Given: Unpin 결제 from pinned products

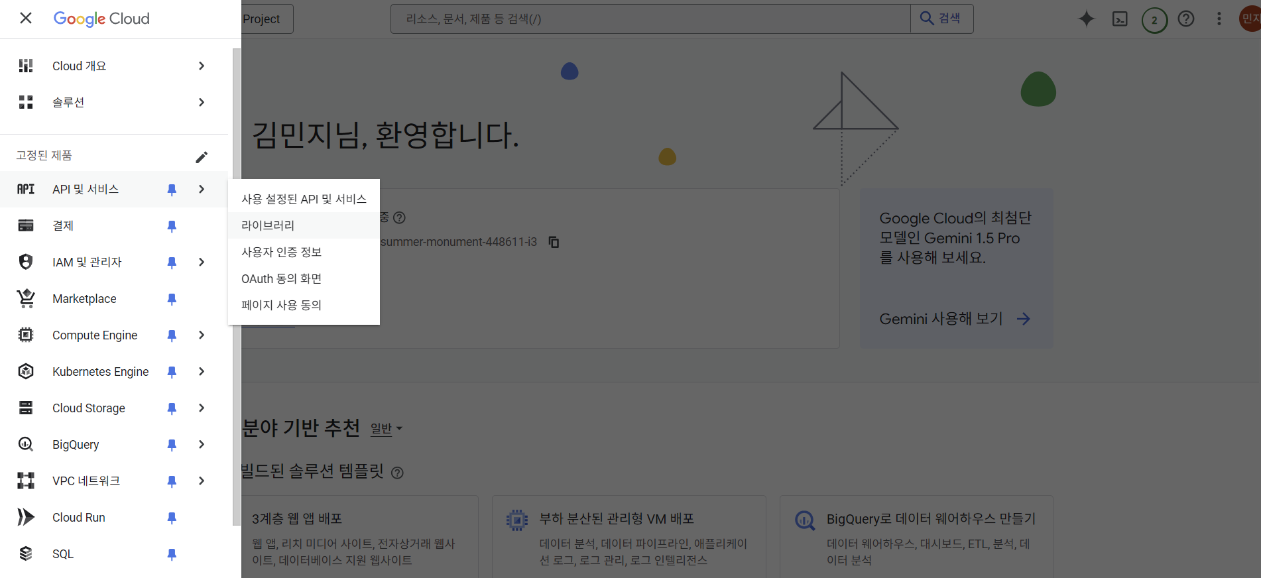Looking at the screenshot, I should tap(172, 226).
